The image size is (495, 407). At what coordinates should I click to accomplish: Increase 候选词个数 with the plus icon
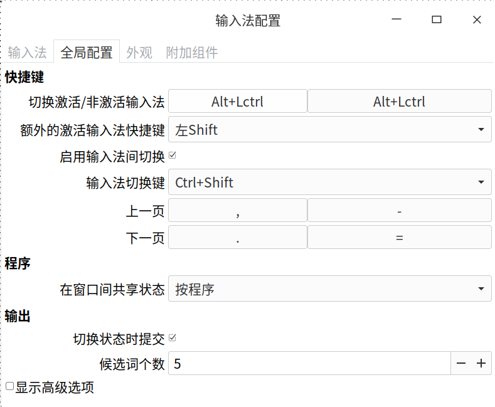coord(481,363)
